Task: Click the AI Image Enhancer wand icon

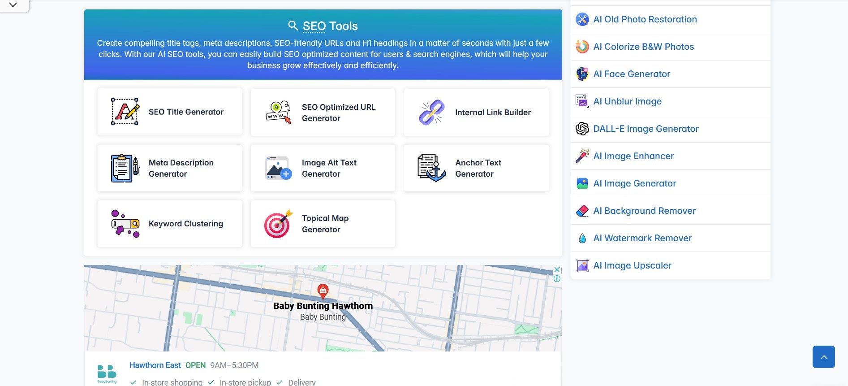Action: [582, 156]
